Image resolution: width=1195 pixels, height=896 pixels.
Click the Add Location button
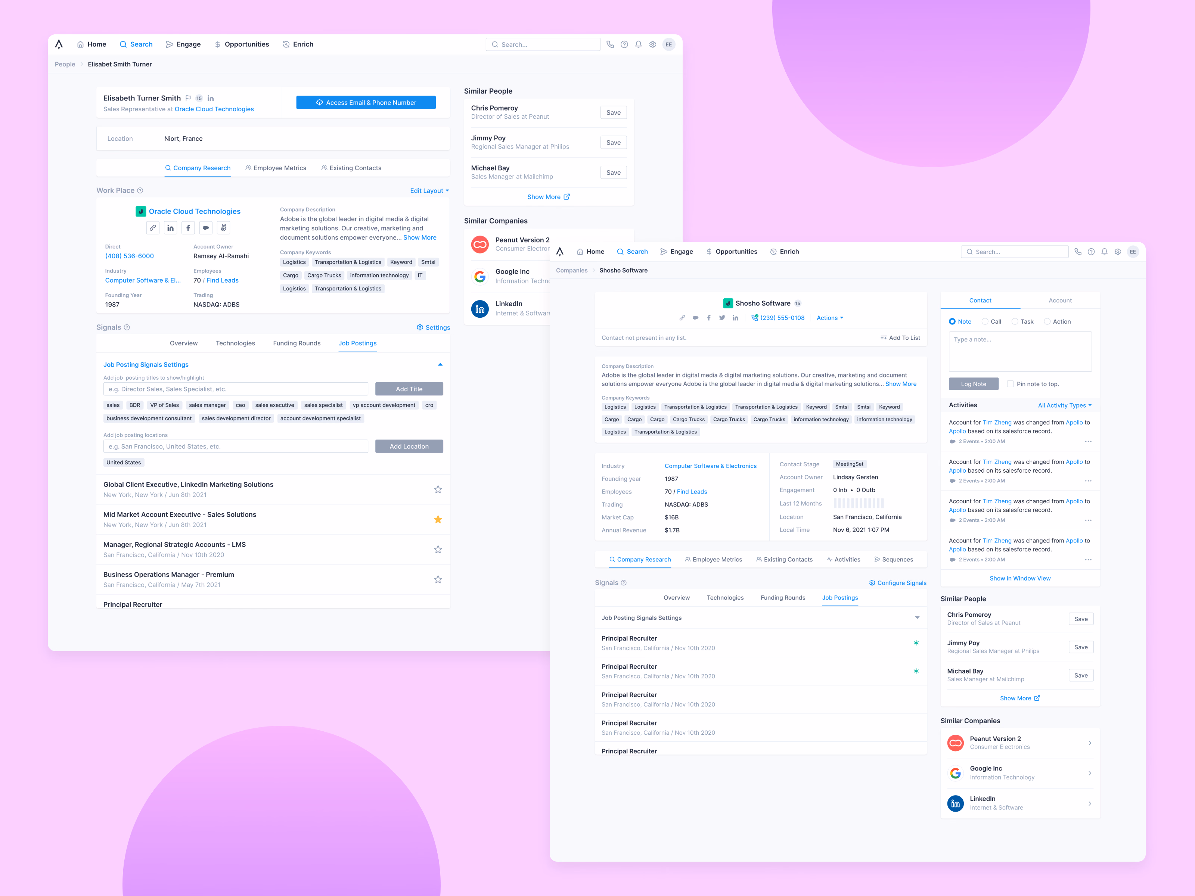(409, 446)
